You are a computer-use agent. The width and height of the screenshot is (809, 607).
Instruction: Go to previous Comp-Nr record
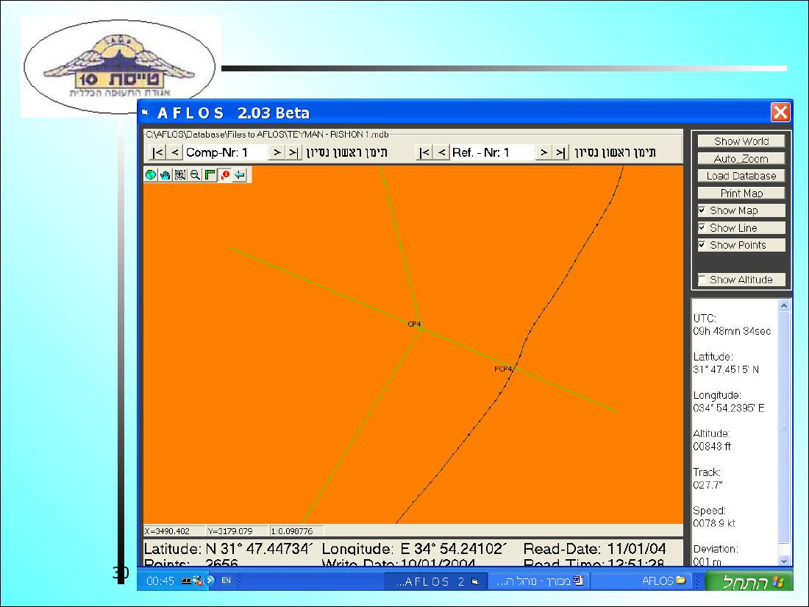[175, 152]
